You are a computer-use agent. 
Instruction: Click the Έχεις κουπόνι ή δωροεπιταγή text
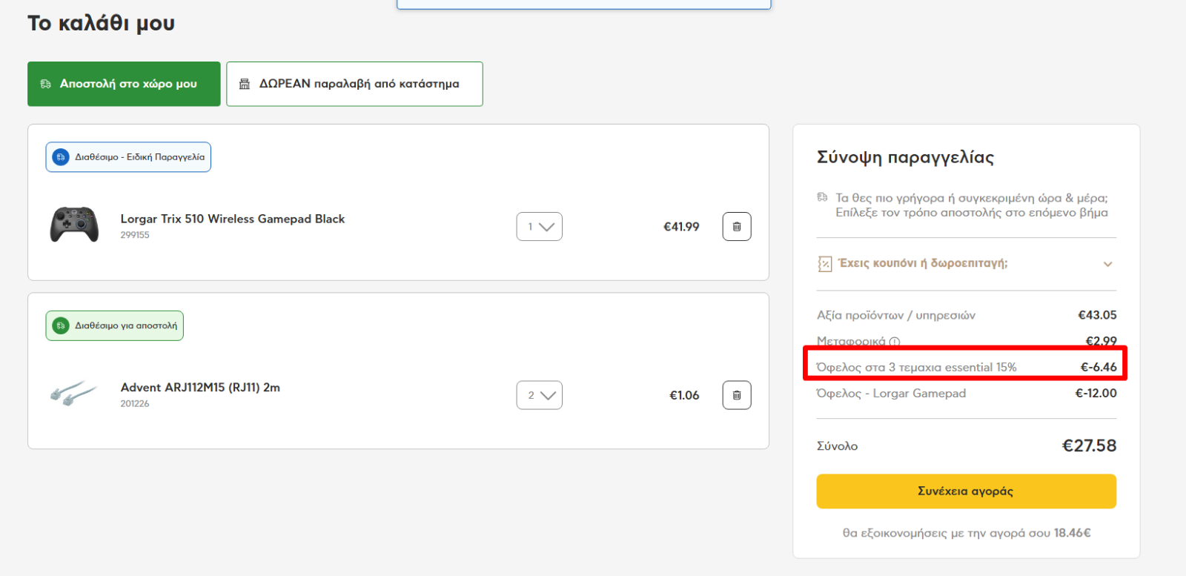coord(923,263)
